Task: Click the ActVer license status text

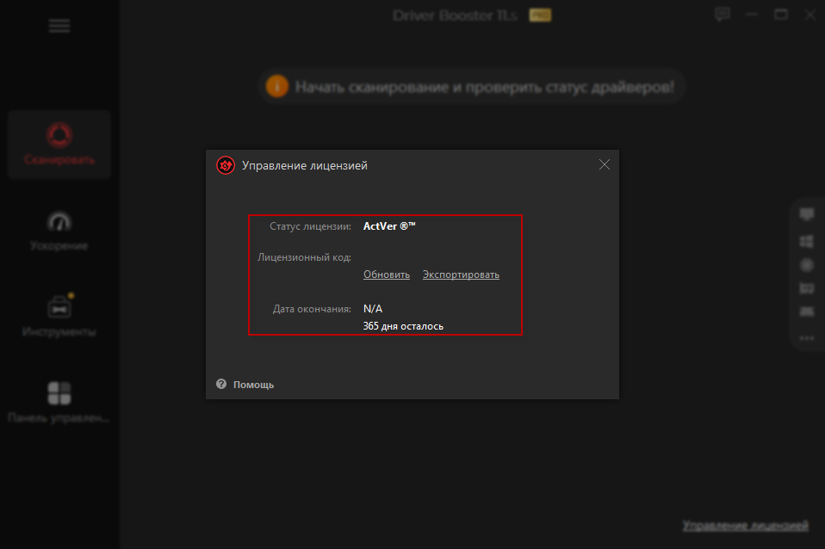Action: (x=389, y=226)
